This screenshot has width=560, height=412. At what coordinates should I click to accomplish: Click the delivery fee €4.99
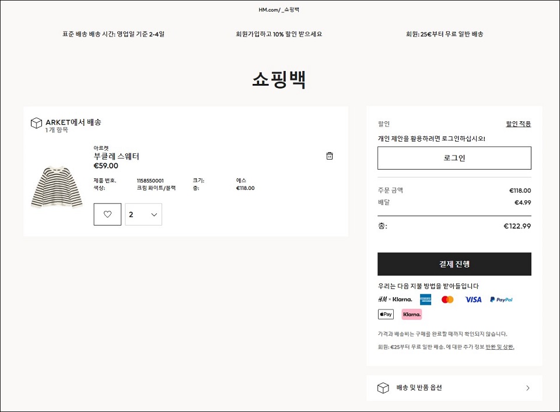[x=523, y=202]
